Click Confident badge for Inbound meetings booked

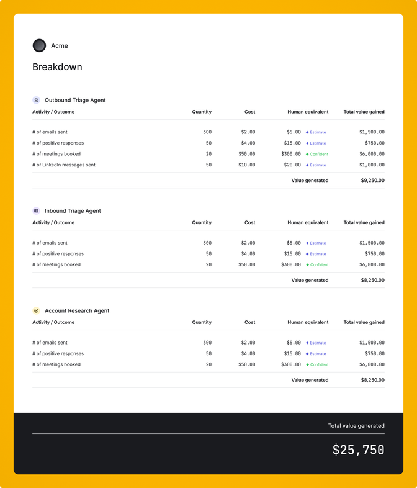pyautogui.click(x=317, y=265)
